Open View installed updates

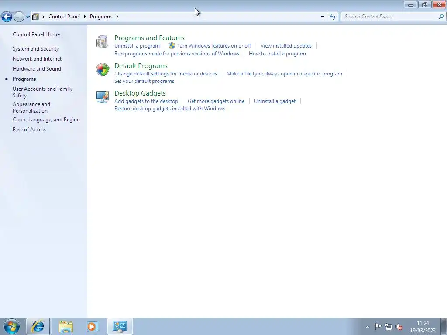[x=286, y=45]
